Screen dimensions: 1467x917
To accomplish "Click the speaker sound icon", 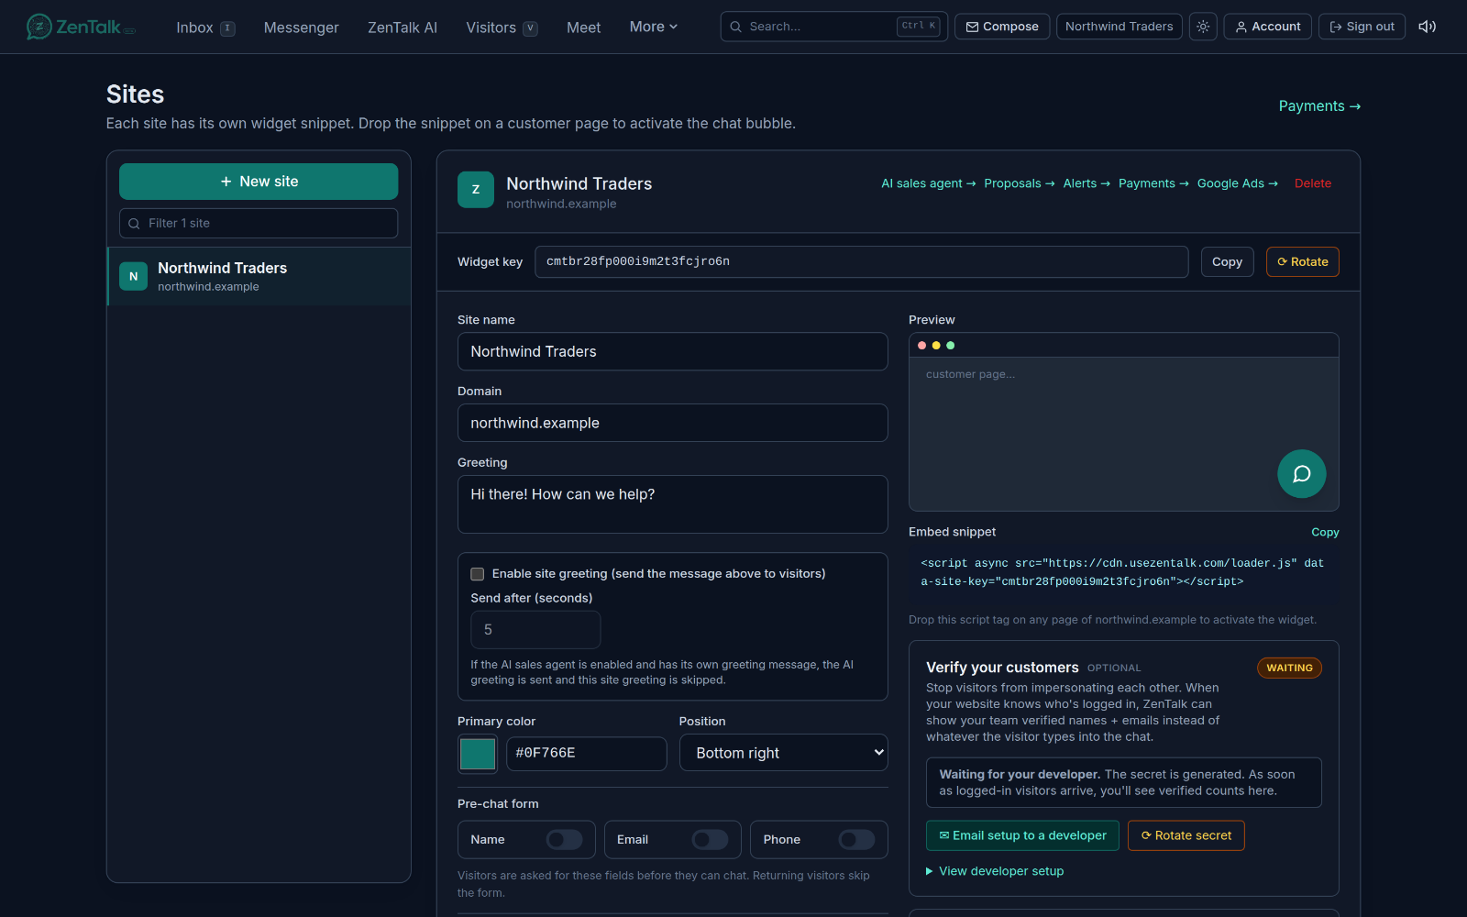I will 1427,27.
